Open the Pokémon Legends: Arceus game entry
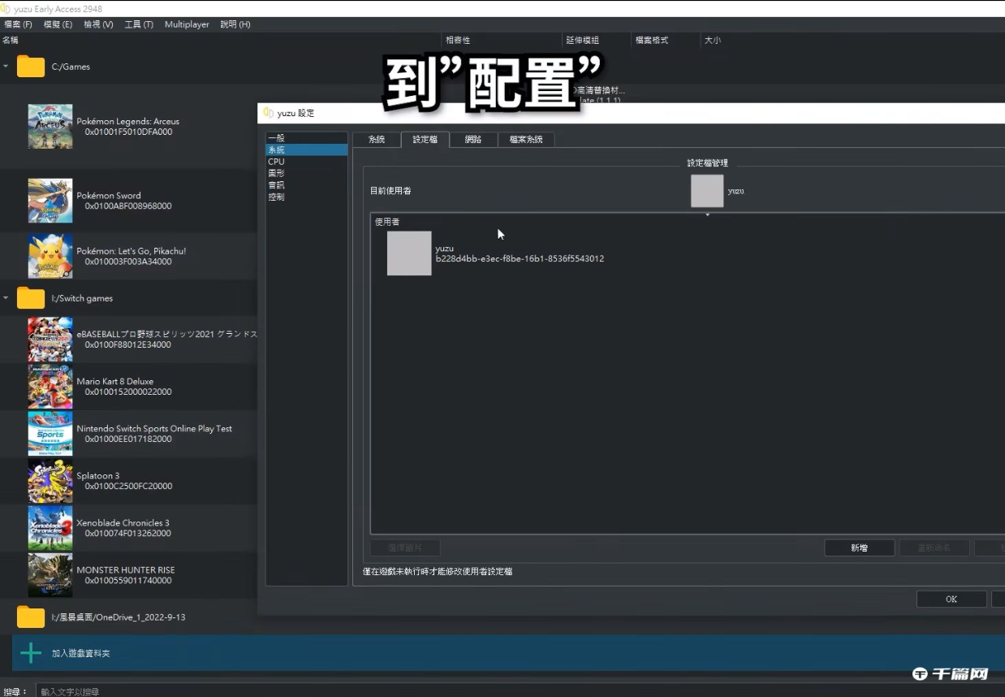This screenshot has height=697, width=1005. pyautogui.click(x=50, y=126)
